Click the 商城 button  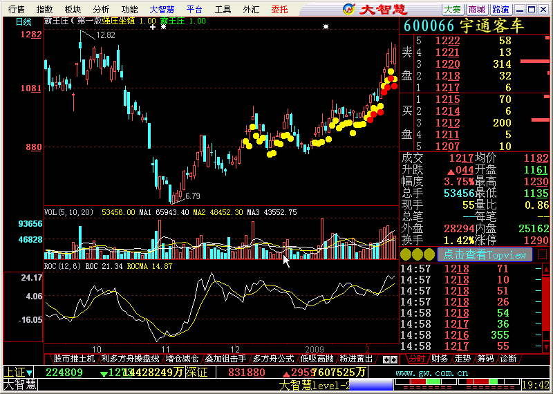click(x=476, y=10)
